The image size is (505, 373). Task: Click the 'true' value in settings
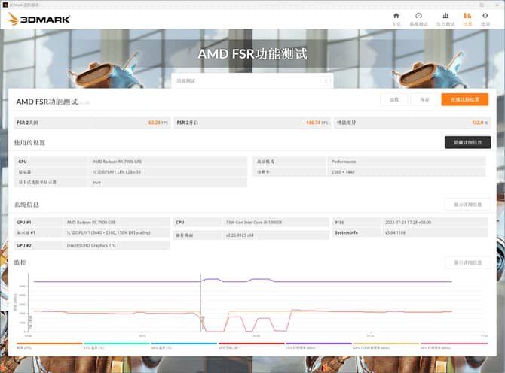point(96,183)
